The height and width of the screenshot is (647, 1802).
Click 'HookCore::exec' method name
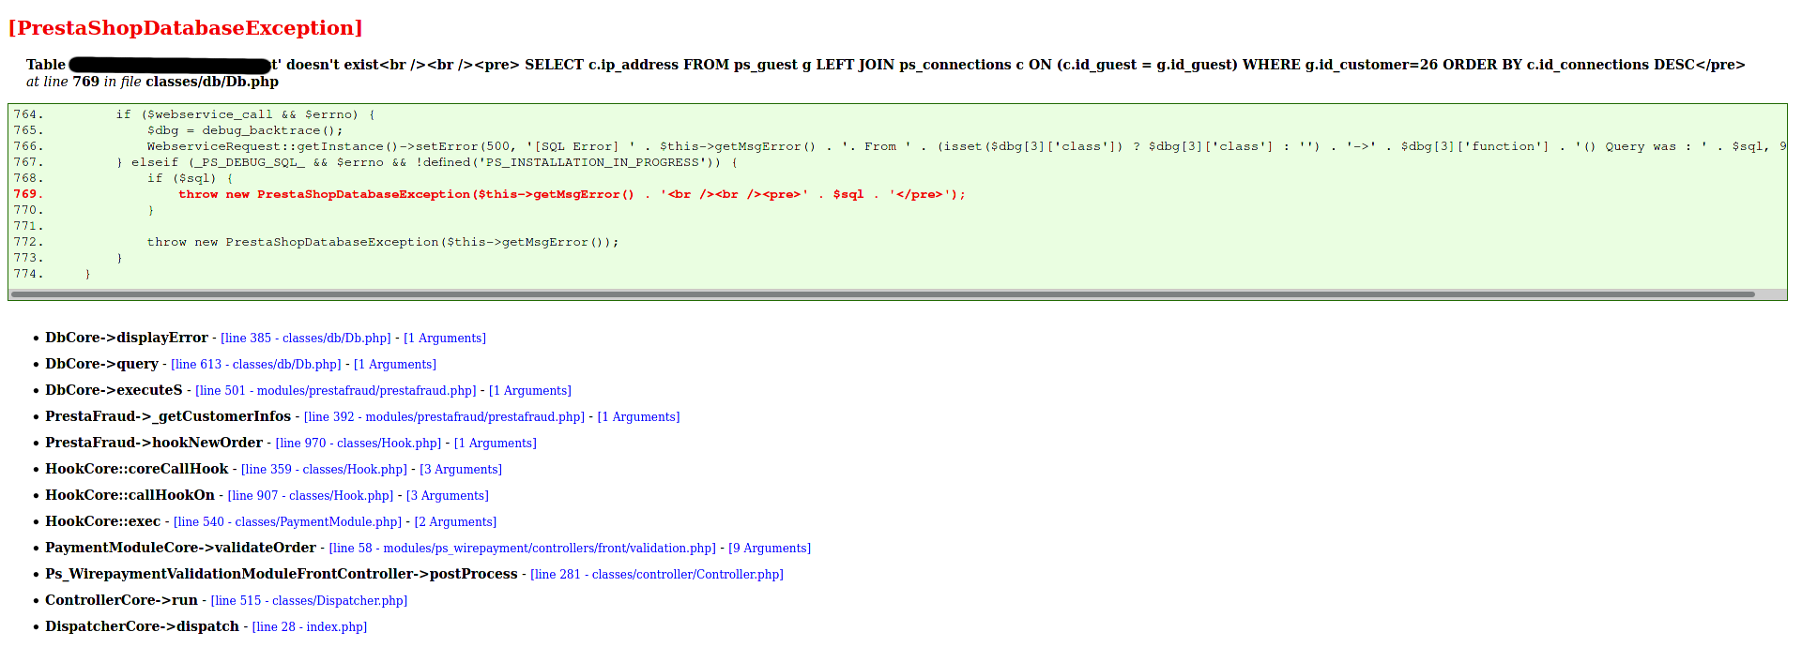pyautogui.click(x=103, y=521)
